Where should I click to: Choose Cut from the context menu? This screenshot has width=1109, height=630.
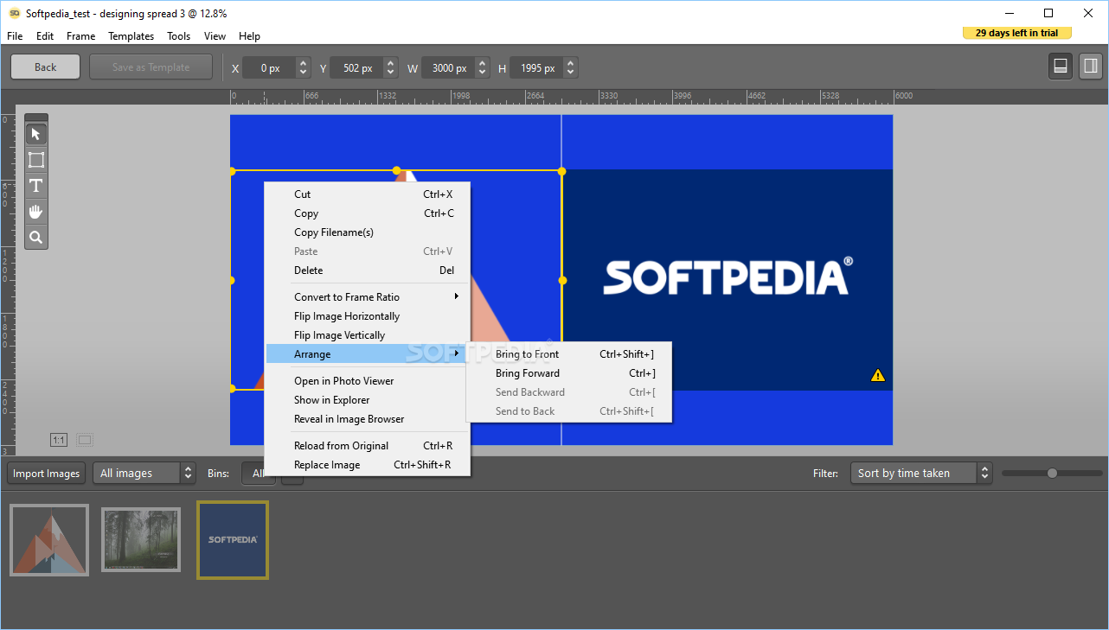[x=368, y=194]
